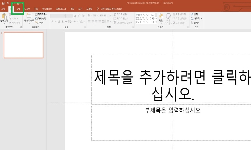Click the 붙여넣기 (Paste) clipboard icon
Viewport: 251px width, 150px height.
4,16
